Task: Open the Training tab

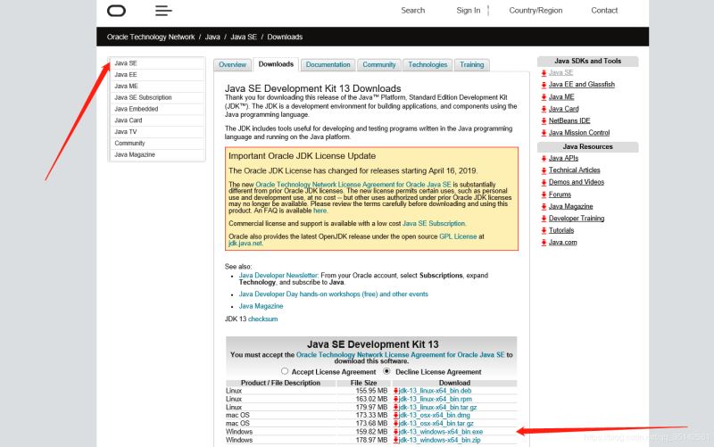Action: click(x=472, y=64)
